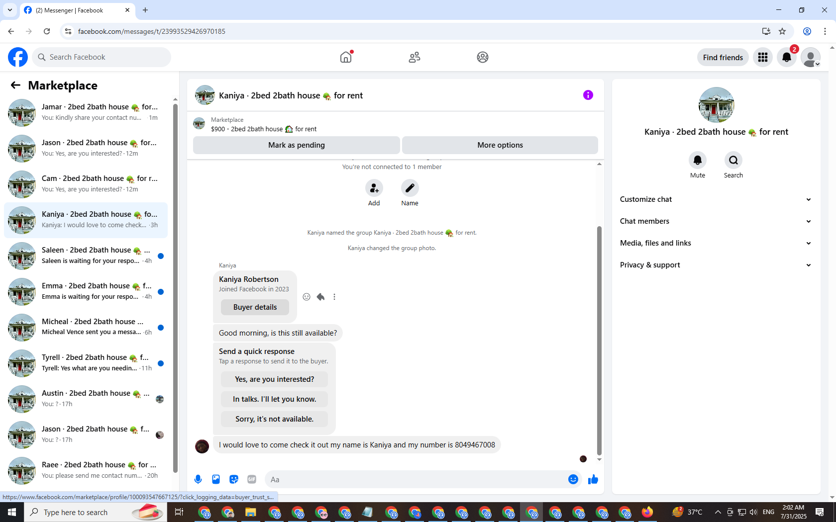This screenshot has height=522, width=836.
Task: Send quick reply 'Sorry, it's not available.'
Action: click(274, 419)
